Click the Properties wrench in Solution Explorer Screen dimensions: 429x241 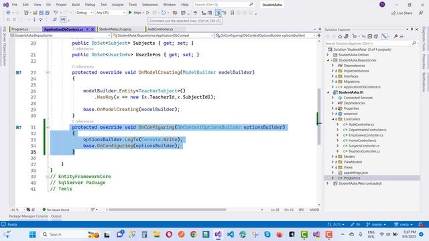tap(395, 36)
